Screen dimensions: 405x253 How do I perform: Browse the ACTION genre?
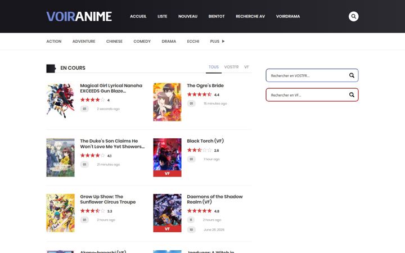pos(54,41)
